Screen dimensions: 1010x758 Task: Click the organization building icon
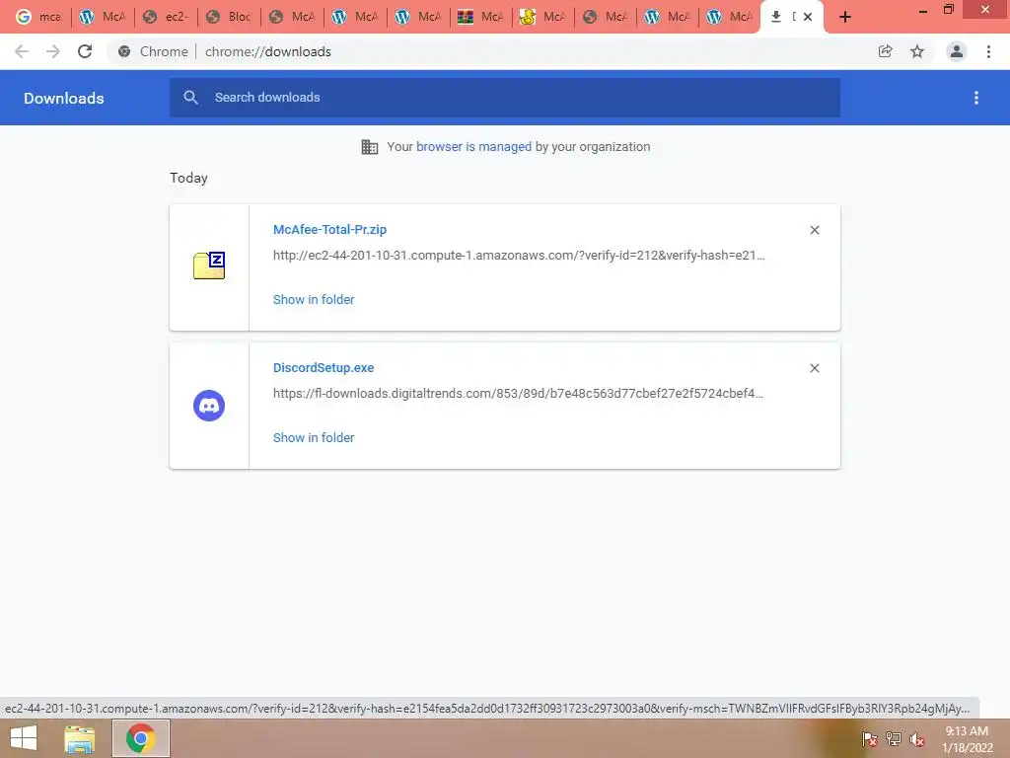(x=370, y=147)
